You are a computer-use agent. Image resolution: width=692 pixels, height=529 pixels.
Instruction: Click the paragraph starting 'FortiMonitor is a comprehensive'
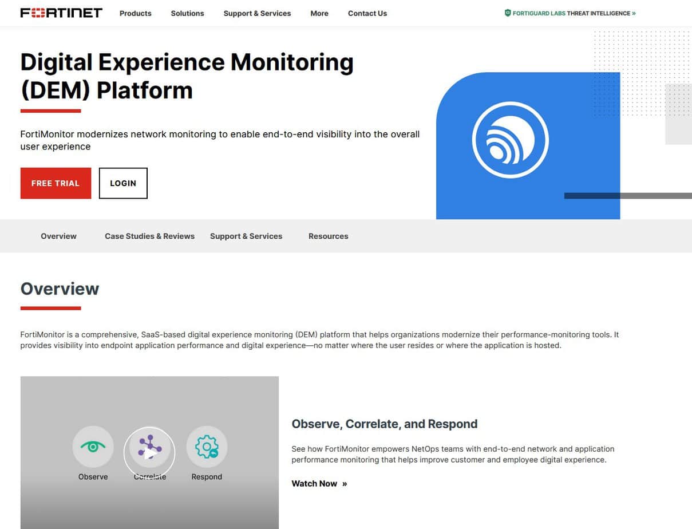pyautogui.click(x=319, y=340)
